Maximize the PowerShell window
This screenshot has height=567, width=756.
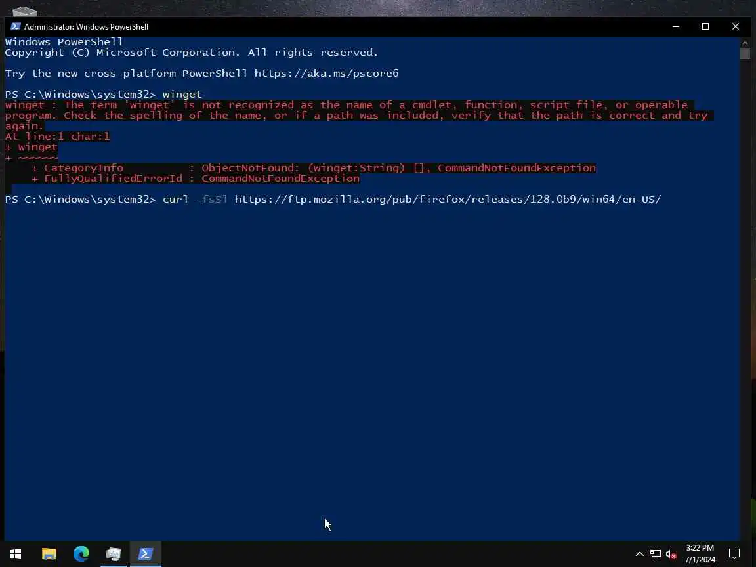[705, 26]
